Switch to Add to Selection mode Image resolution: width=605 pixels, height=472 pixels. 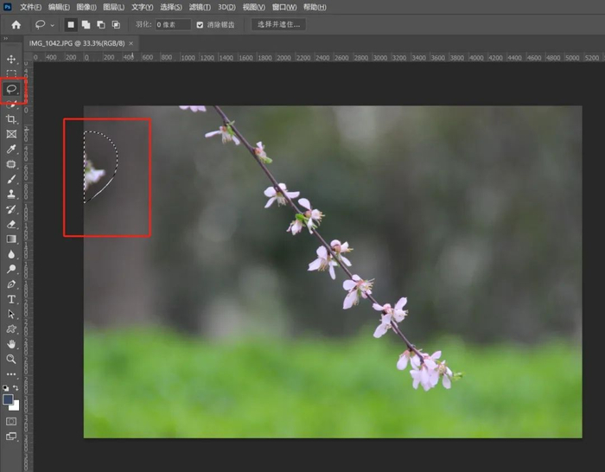tap(87, 24)
